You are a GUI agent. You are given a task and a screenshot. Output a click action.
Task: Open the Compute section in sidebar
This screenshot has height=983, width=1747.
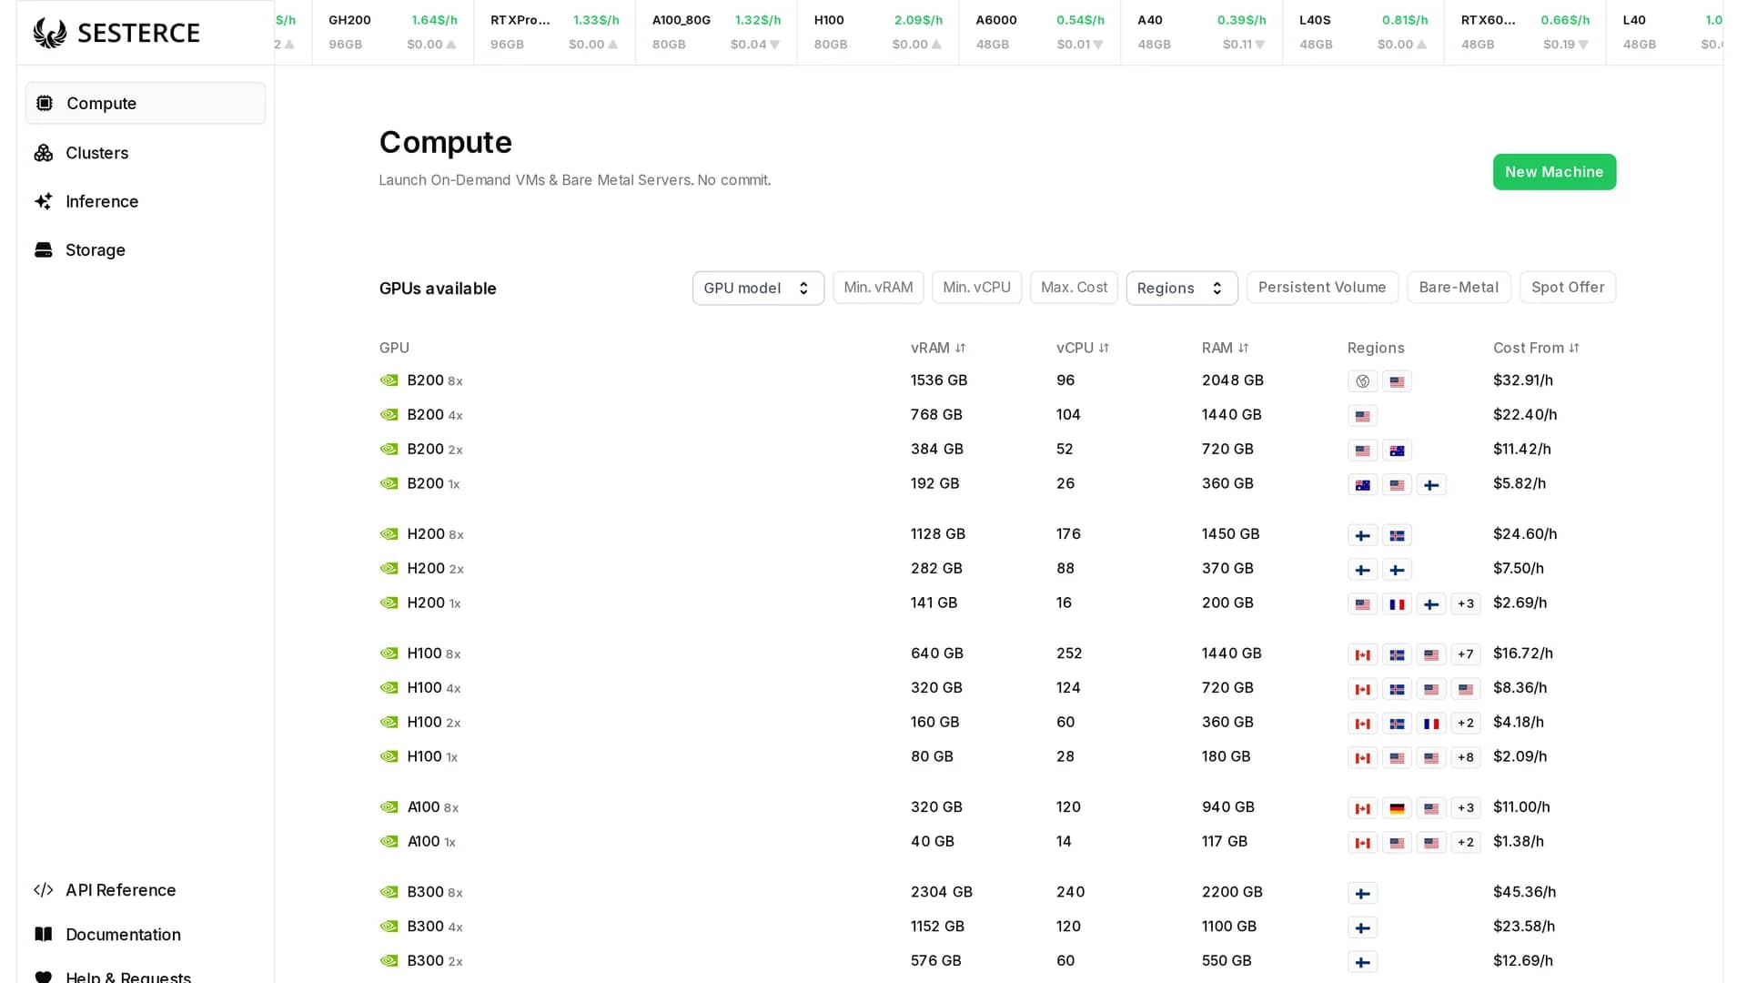(x=146, y=103)
